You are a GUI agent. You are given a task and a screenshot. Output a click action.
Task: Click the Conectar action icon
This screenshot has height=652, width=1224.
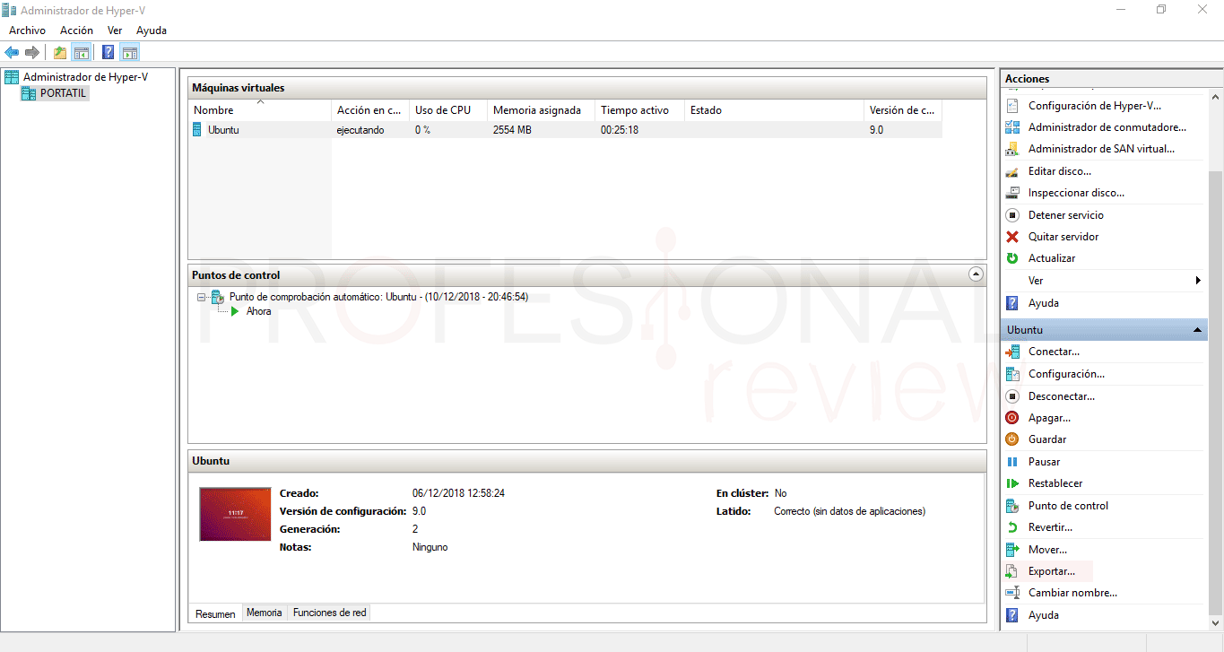(1012, 352)
